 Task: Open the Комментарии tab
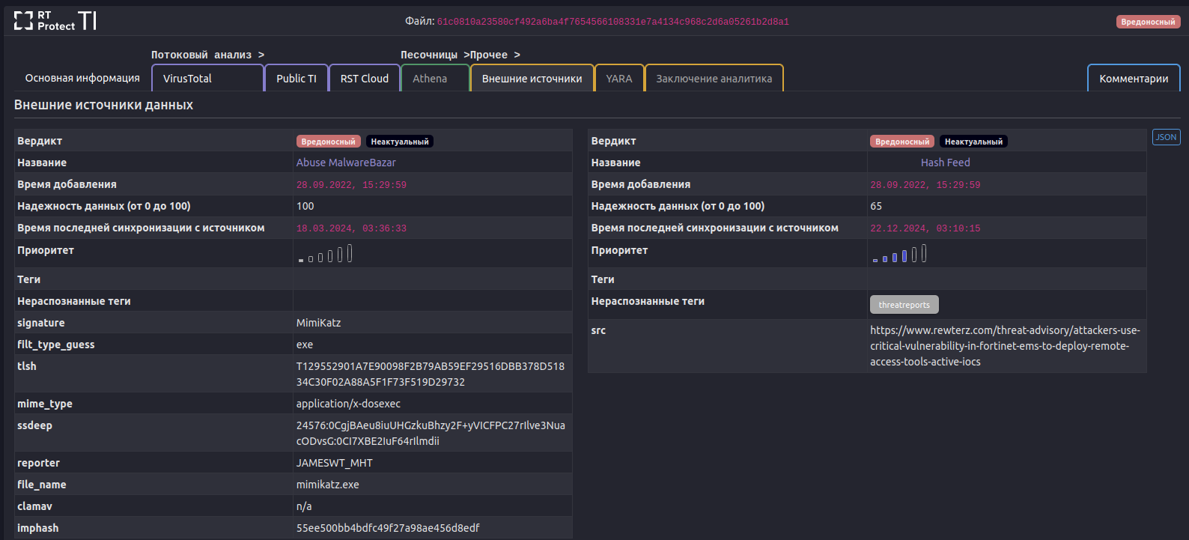1134,79
